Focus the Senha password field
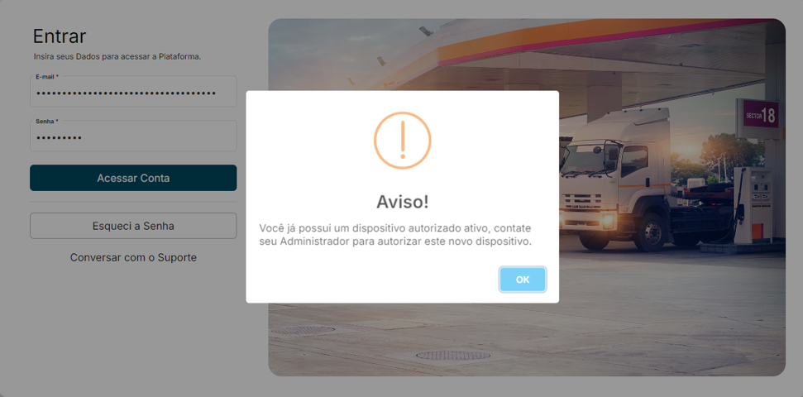The image size is (803, 397). click(133, 136)
